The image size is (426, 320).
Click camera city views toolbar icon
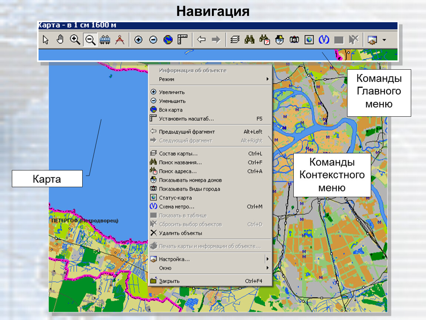pos(294,40)
